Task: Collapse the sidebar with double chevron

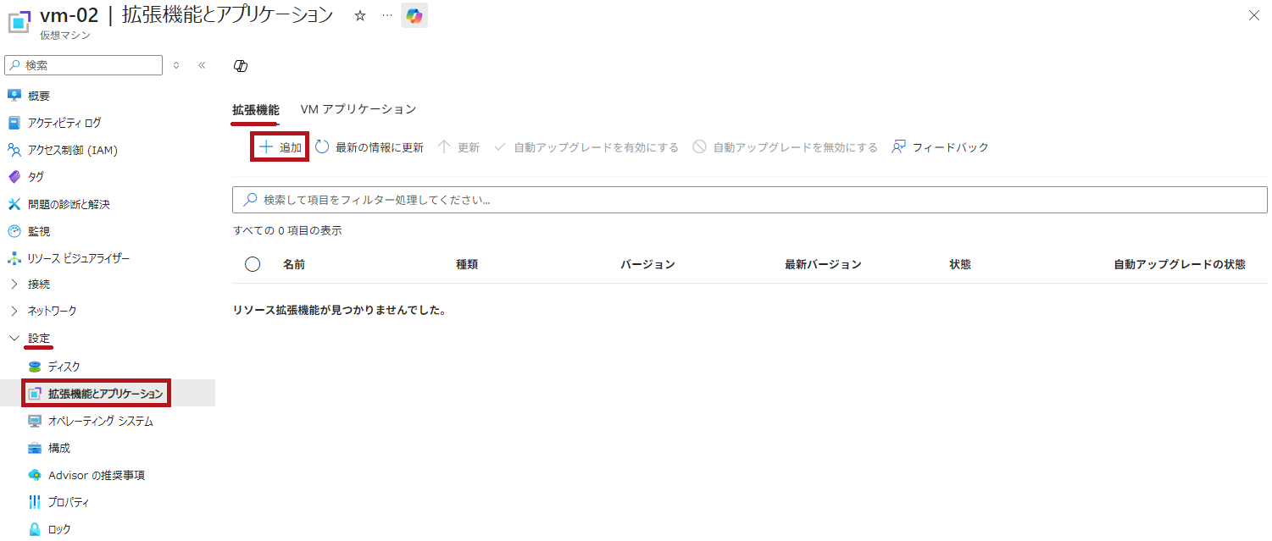Action: point(202,65)
